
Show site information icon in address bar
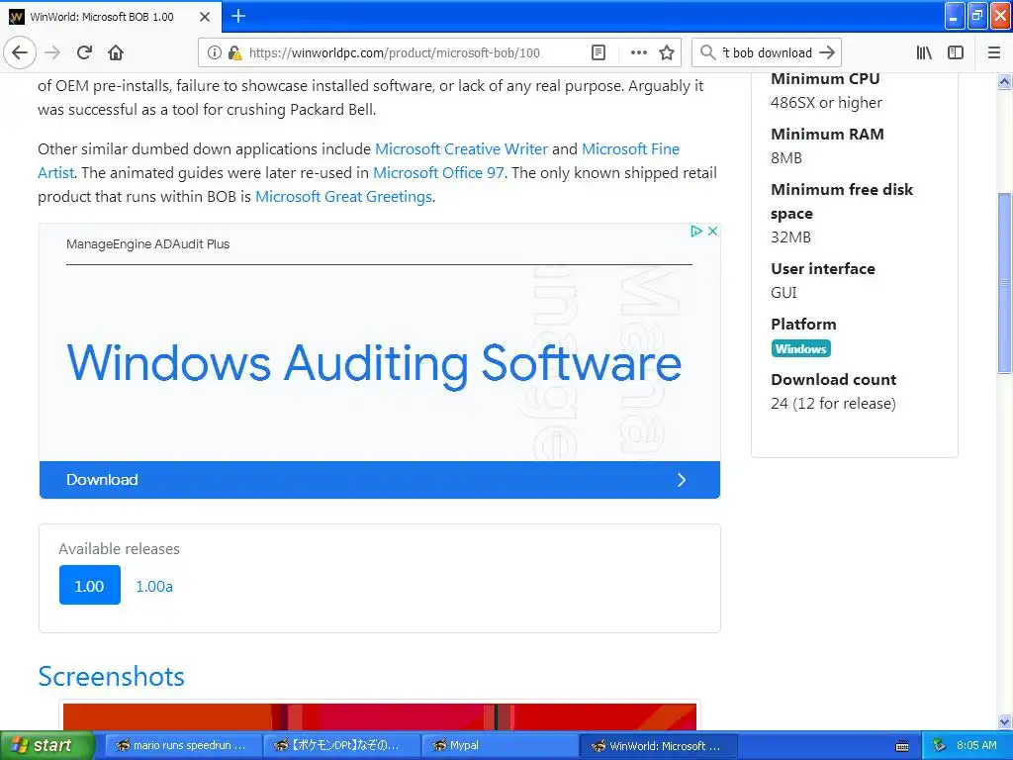pyautogui.click(x=214, y=53)
